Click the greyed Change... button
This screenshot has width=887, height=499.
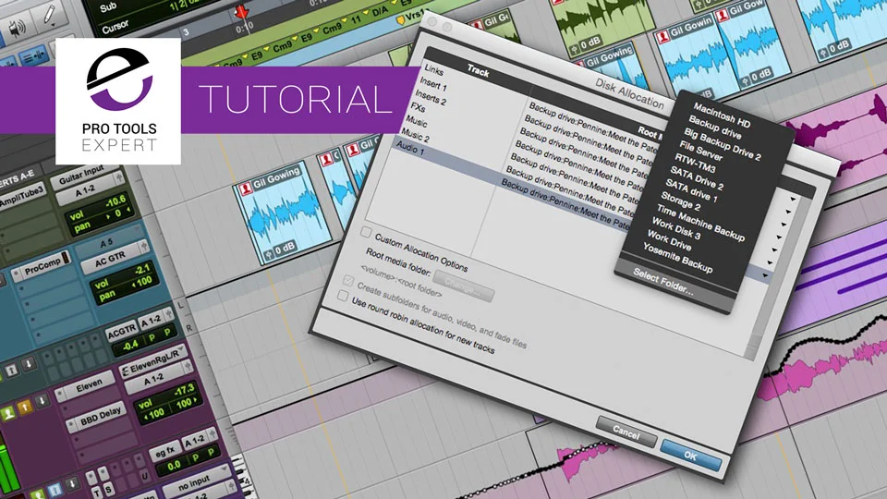click(463, 286)
